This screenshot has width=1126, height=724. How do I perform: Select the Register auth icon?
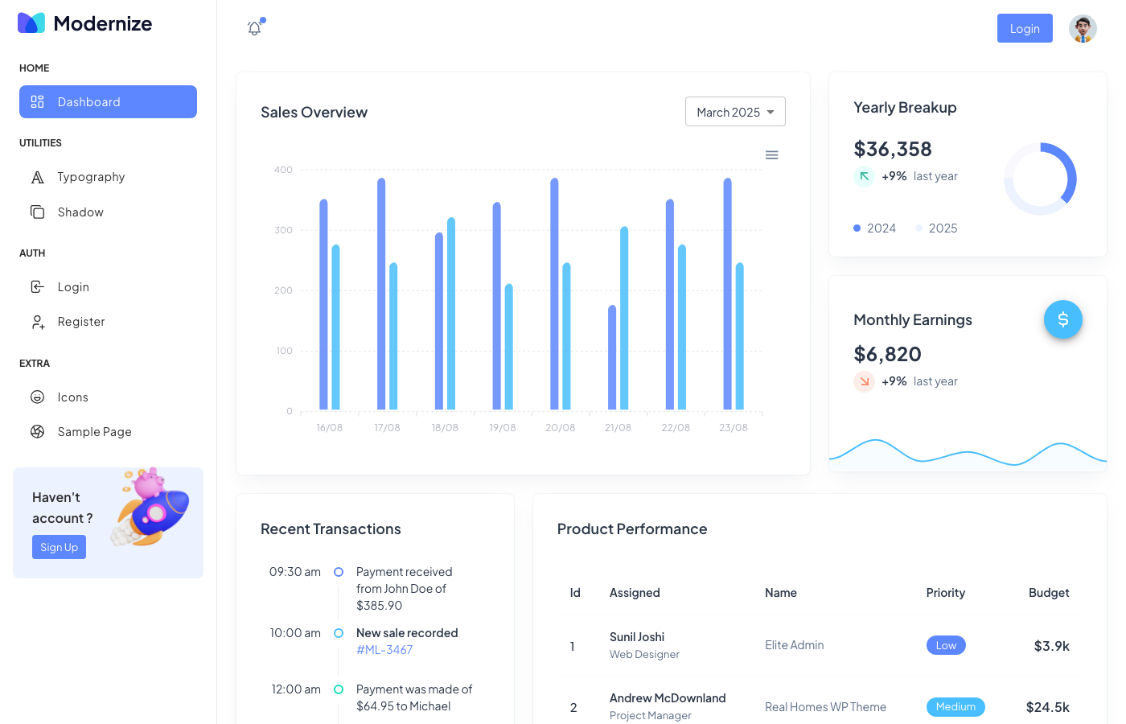pos(38,321)
